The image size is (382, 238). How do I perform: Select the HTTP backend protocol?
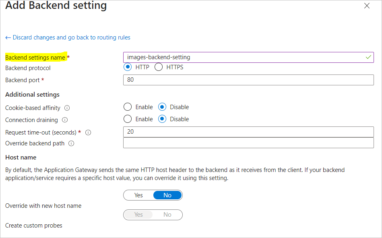pos(128,67)
